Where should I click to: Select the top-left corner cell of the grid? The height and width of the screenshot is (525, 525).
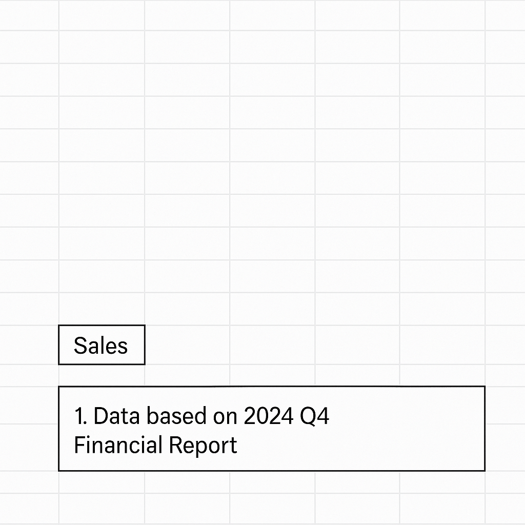point(29,14)
